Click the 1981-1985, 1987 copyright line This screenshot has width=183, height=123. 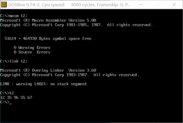(x=76, y=25)
